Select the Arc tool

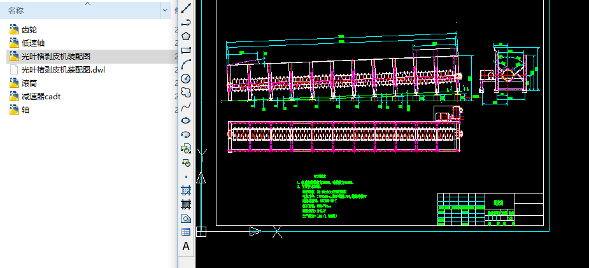(x=186, y=64)
